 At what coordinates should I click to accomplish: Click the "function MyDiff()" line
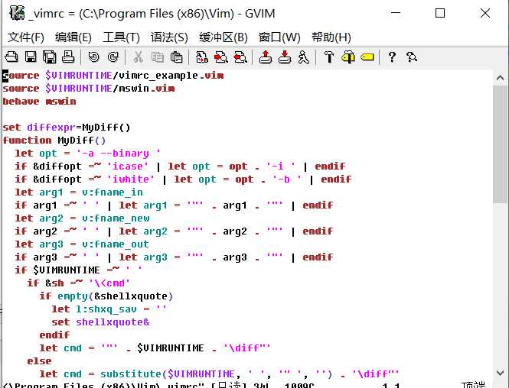pos(54,141)
